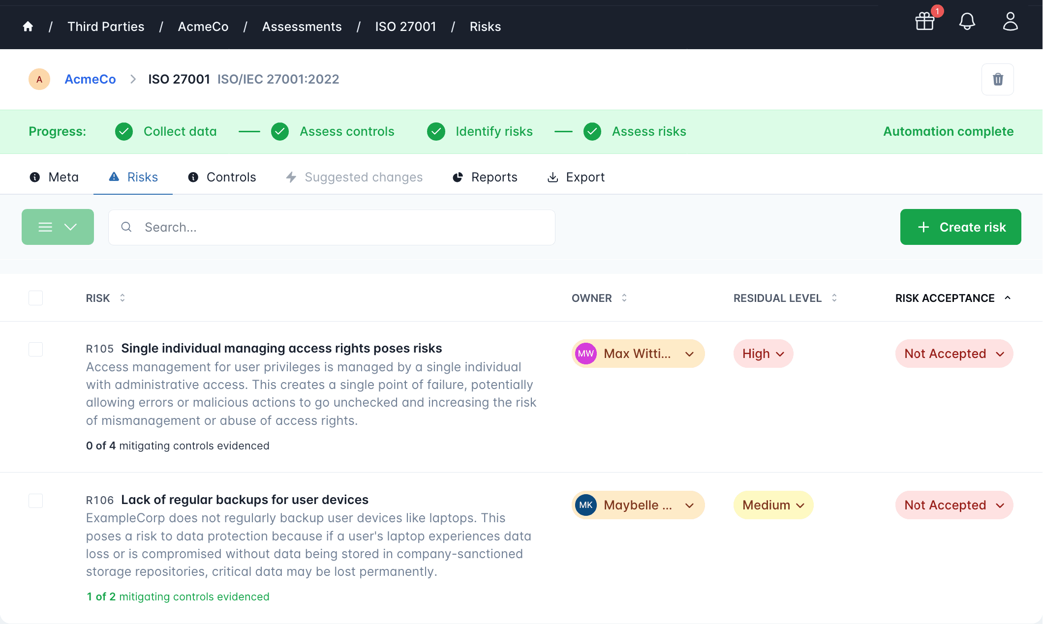Open the Reports tab
Viewport: 1043px width, 624px height.
(x=485, y=177)
